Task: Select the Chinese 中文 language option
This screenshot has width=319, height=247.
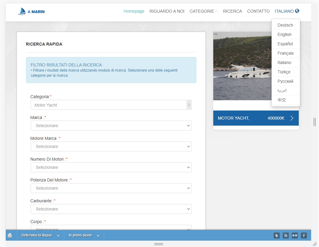Action: pyautogui.click(x=286, y=100)
